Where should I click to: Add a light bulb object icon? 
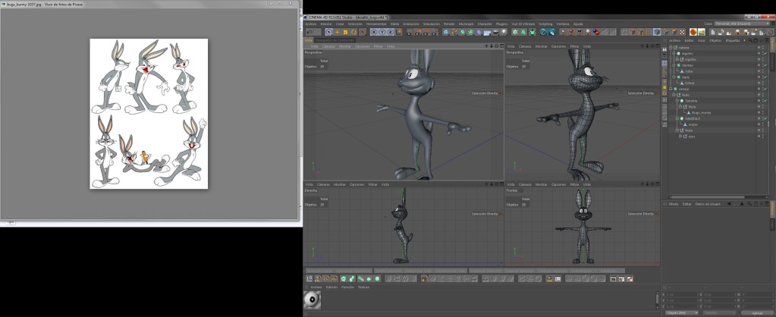tap(504, 32)
